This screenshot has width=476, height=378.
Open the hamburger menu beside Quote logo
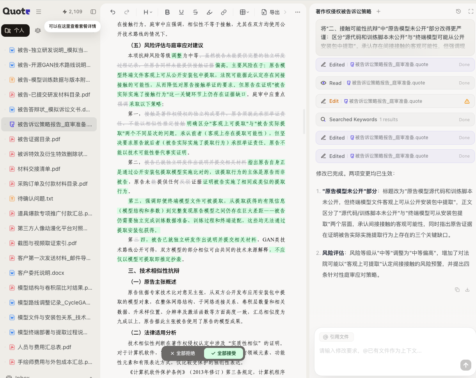[39, 12]
